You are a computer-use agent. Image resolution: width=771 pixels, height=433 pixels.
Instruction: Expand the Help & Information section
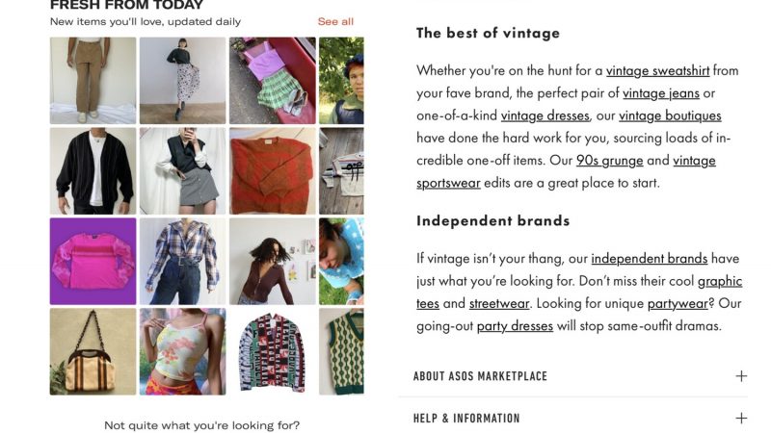coord(466,419)
